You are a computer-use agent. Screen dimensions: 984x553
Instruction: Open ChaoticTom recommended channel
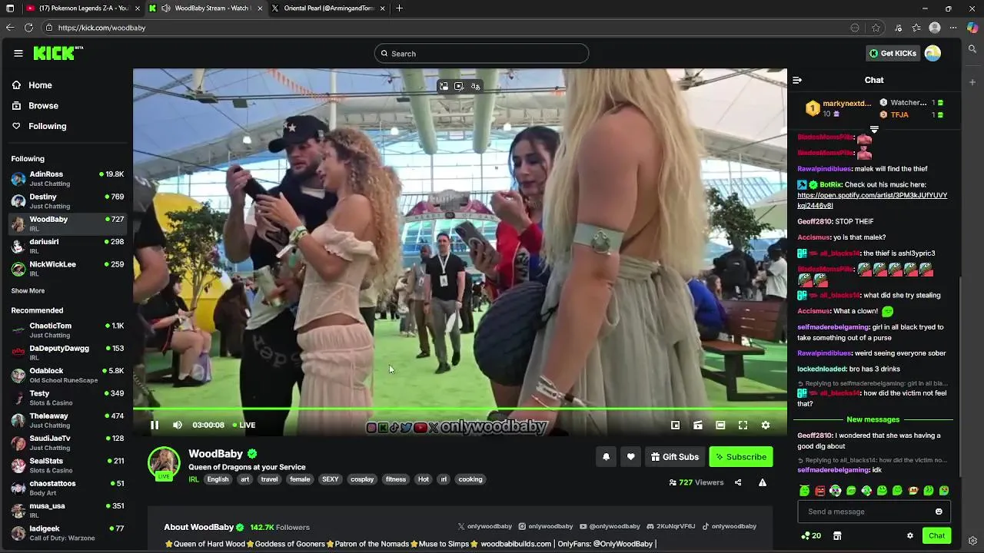(x=68, y=329)
